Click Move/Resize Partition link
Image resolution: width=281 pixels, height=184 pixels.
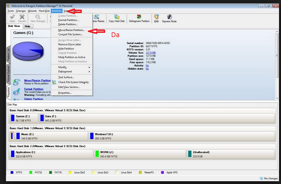pos(38,80)
